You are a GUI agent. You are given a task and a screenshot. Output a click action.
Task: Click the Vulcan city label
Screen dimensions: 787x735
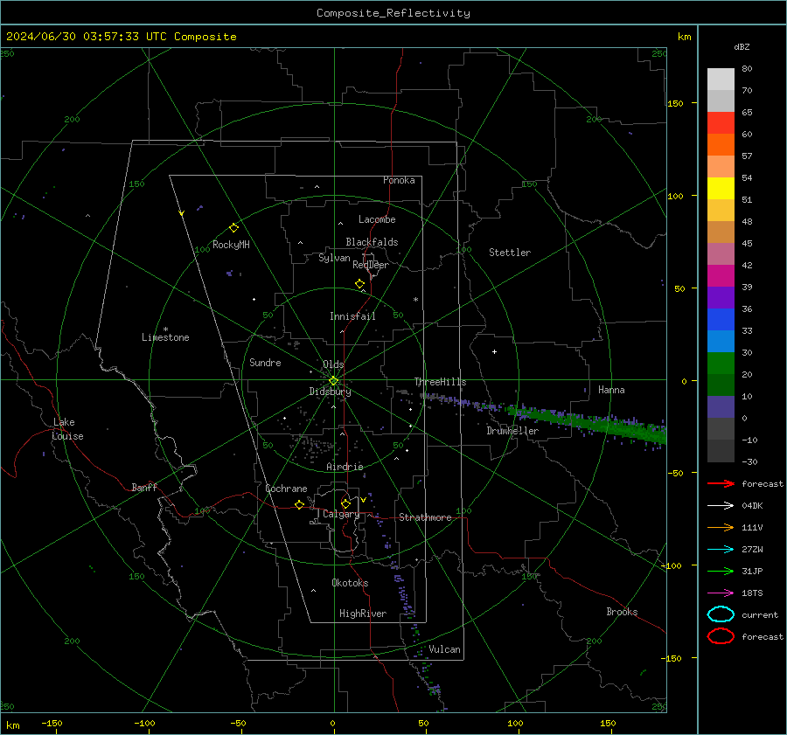click(445, 649)
